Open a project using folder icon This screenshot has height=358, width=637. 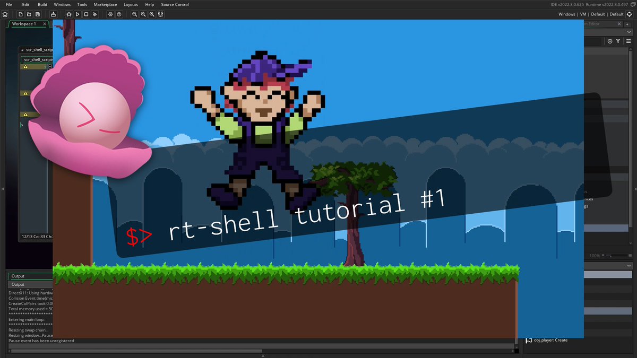[29, 14]
